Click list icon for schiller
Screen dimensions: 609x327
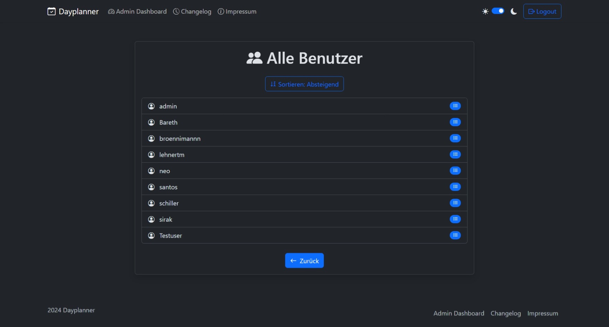pos(455,203)
